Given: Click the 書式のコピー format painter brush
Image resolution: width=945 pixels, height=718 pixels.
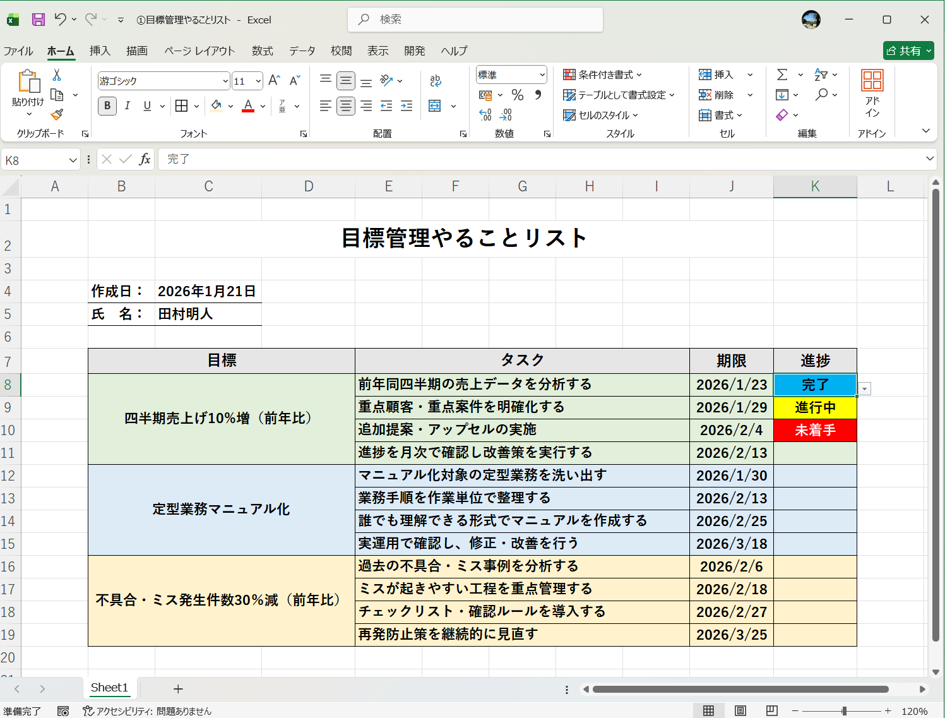Looking at the screenshot, I should (x=56, y=116).
